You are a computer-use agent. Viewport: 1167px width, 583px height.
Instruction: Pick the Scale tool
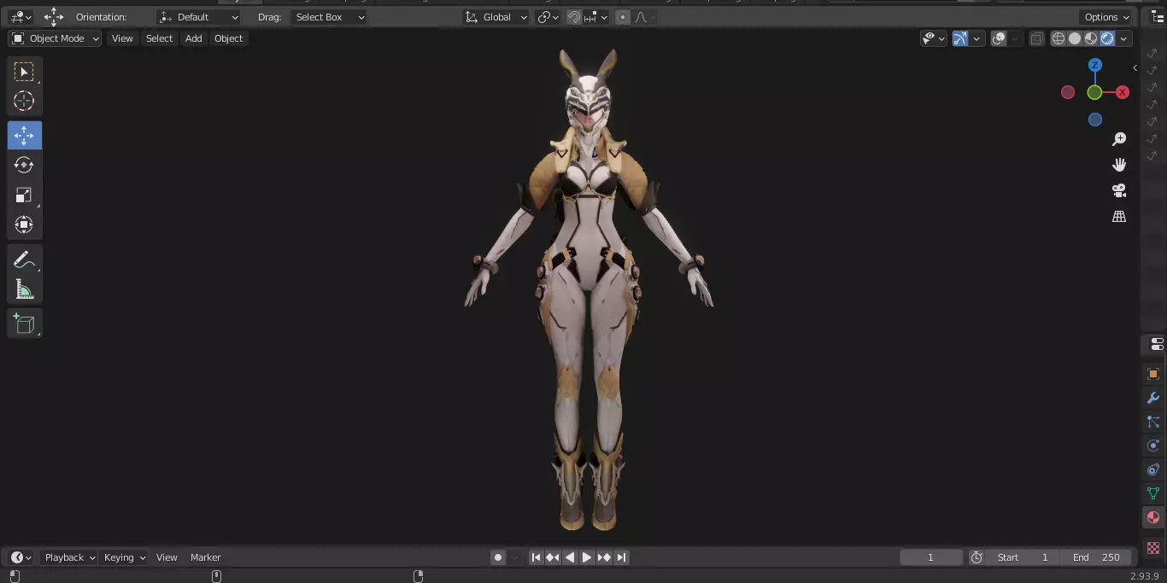(x=24, y=195)
